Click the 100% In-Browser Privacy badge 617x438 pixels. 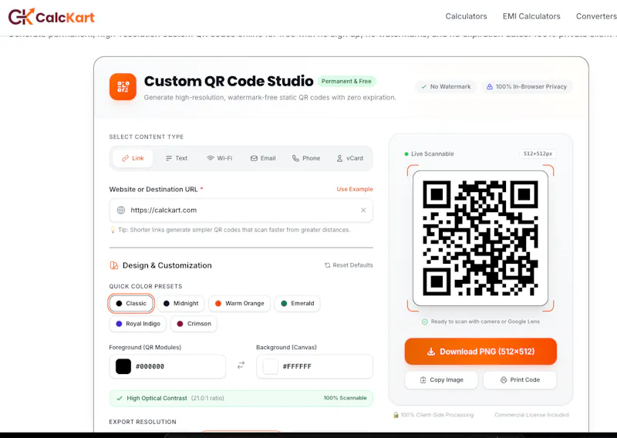(x=527, y=86)
